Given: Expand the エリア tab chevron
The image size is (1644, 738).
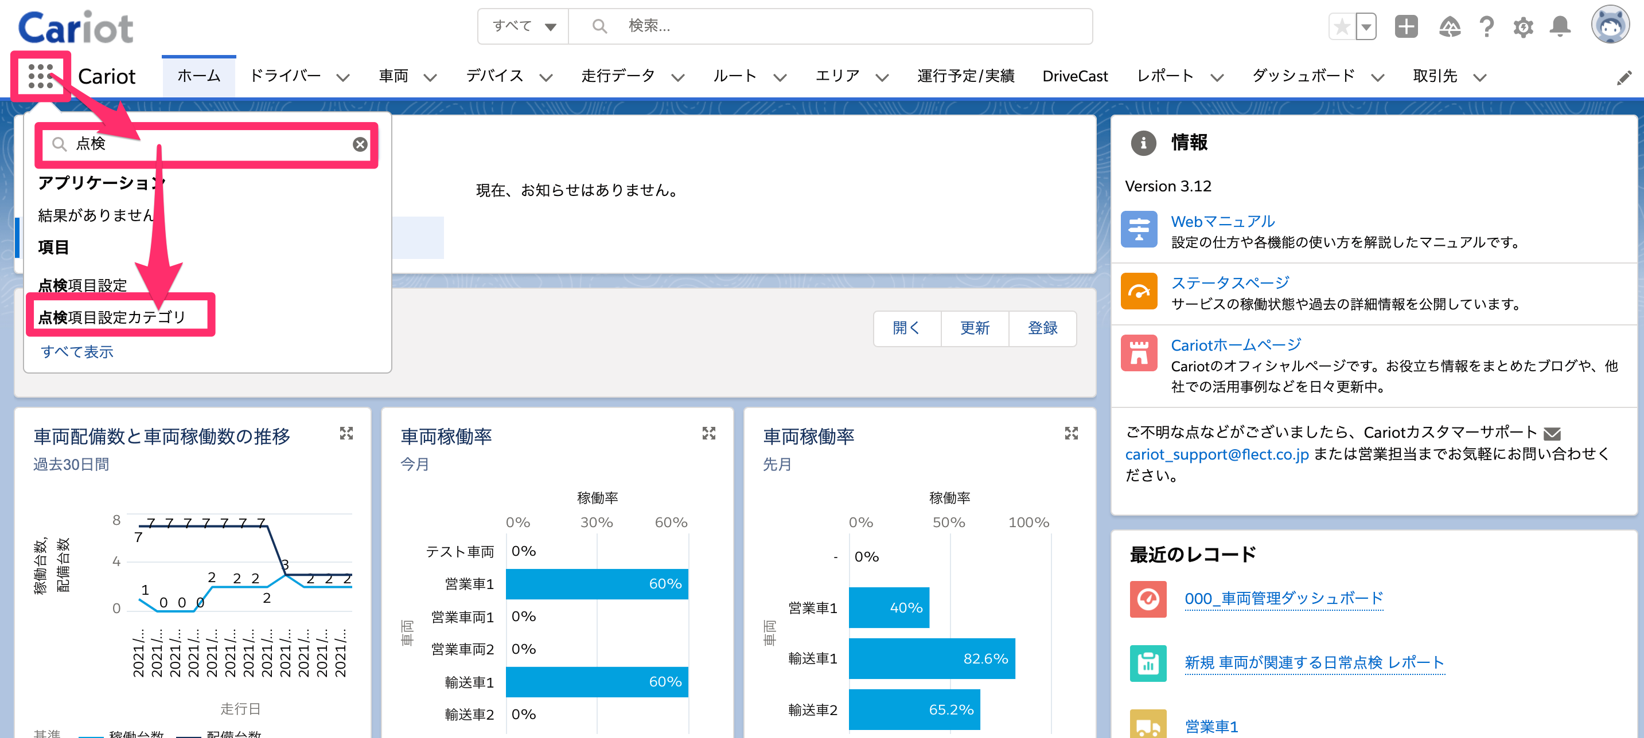Looking at the screenshot, I should (882, 78).
